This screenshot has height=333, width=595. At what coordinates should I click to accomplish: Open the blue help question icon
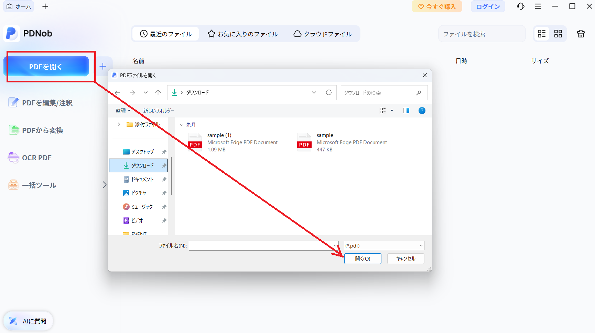[x=422, y=111]
